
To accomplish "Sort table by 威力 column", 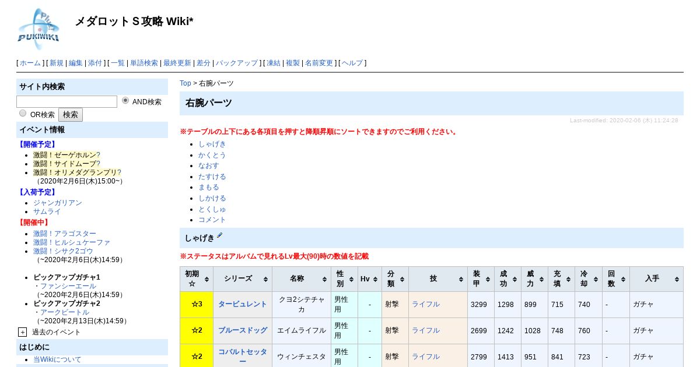I will 534,279.
